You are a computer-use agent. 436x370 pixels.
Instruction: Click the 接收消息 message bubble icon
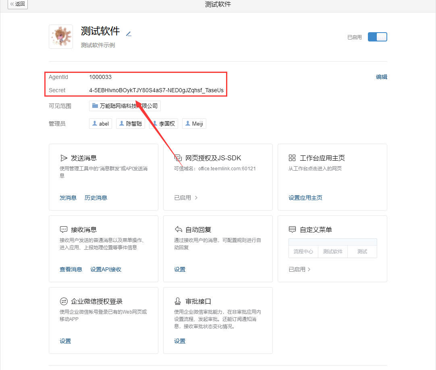point(63,229)
